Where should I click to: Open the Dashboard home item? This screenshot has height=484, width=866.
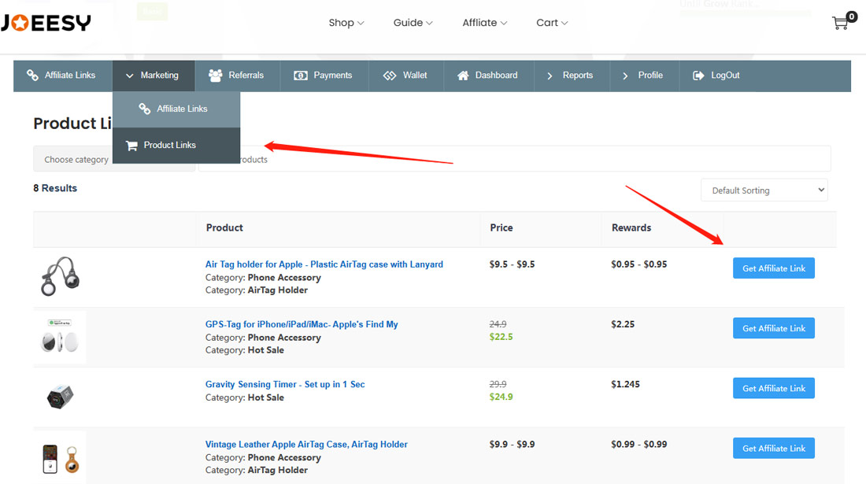tap(488, 76)
